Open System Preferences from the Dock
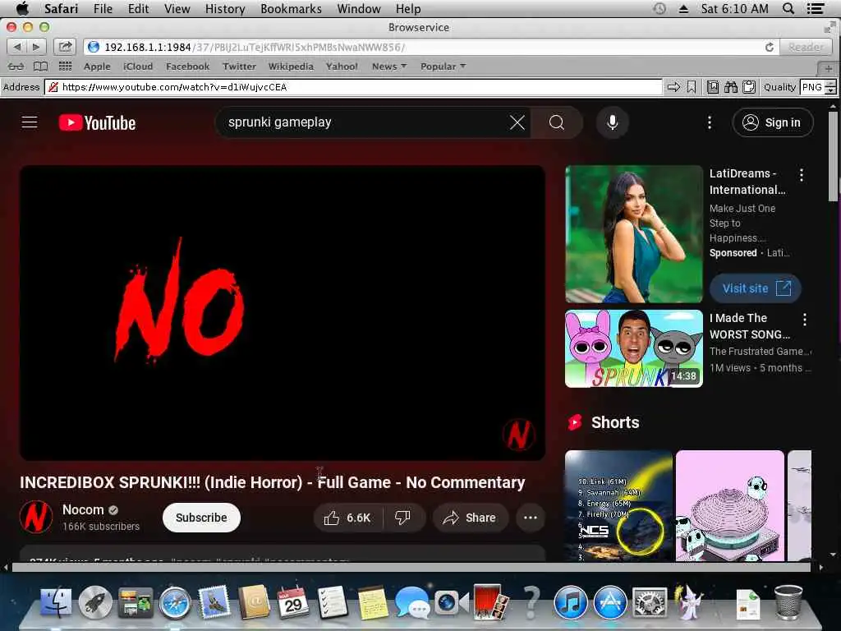The image size is (841, 631). [x=650, y=602]
